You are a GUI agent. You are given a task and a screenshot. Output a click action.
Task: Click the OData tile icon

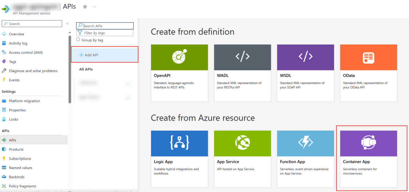click(368, 57)
